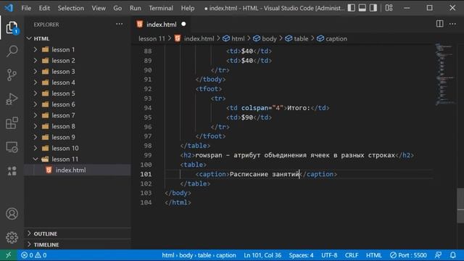Click table breadcrumb segment
This screenshot has height=261, width=464.
click(297, 38)
